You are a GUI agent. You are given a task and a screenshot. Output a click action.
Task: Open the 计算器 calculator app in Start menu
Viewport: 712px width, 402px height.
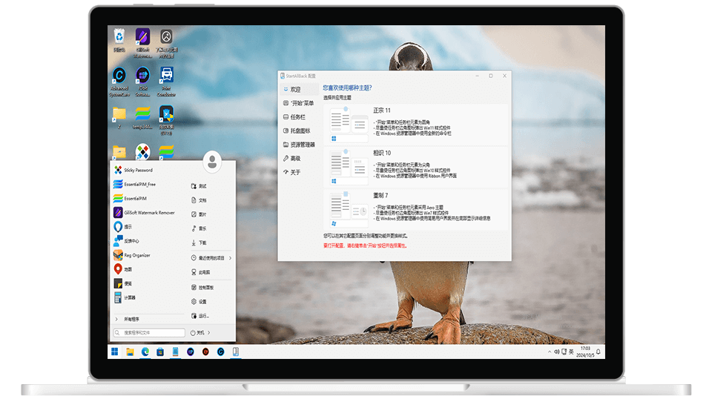129,297
